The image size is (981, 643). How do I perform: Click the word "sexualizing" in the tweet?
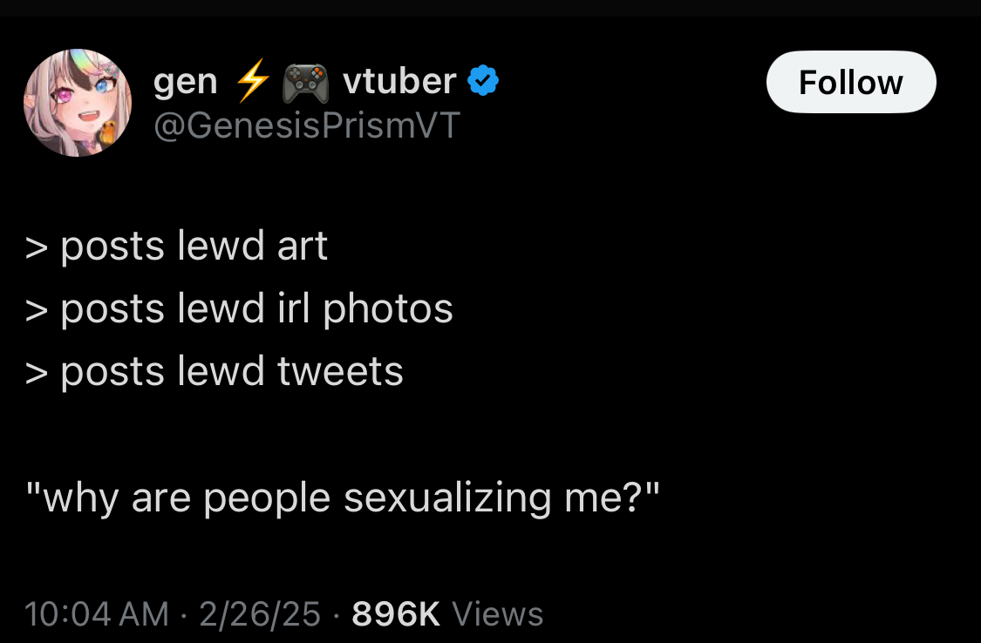click(447, 497)
